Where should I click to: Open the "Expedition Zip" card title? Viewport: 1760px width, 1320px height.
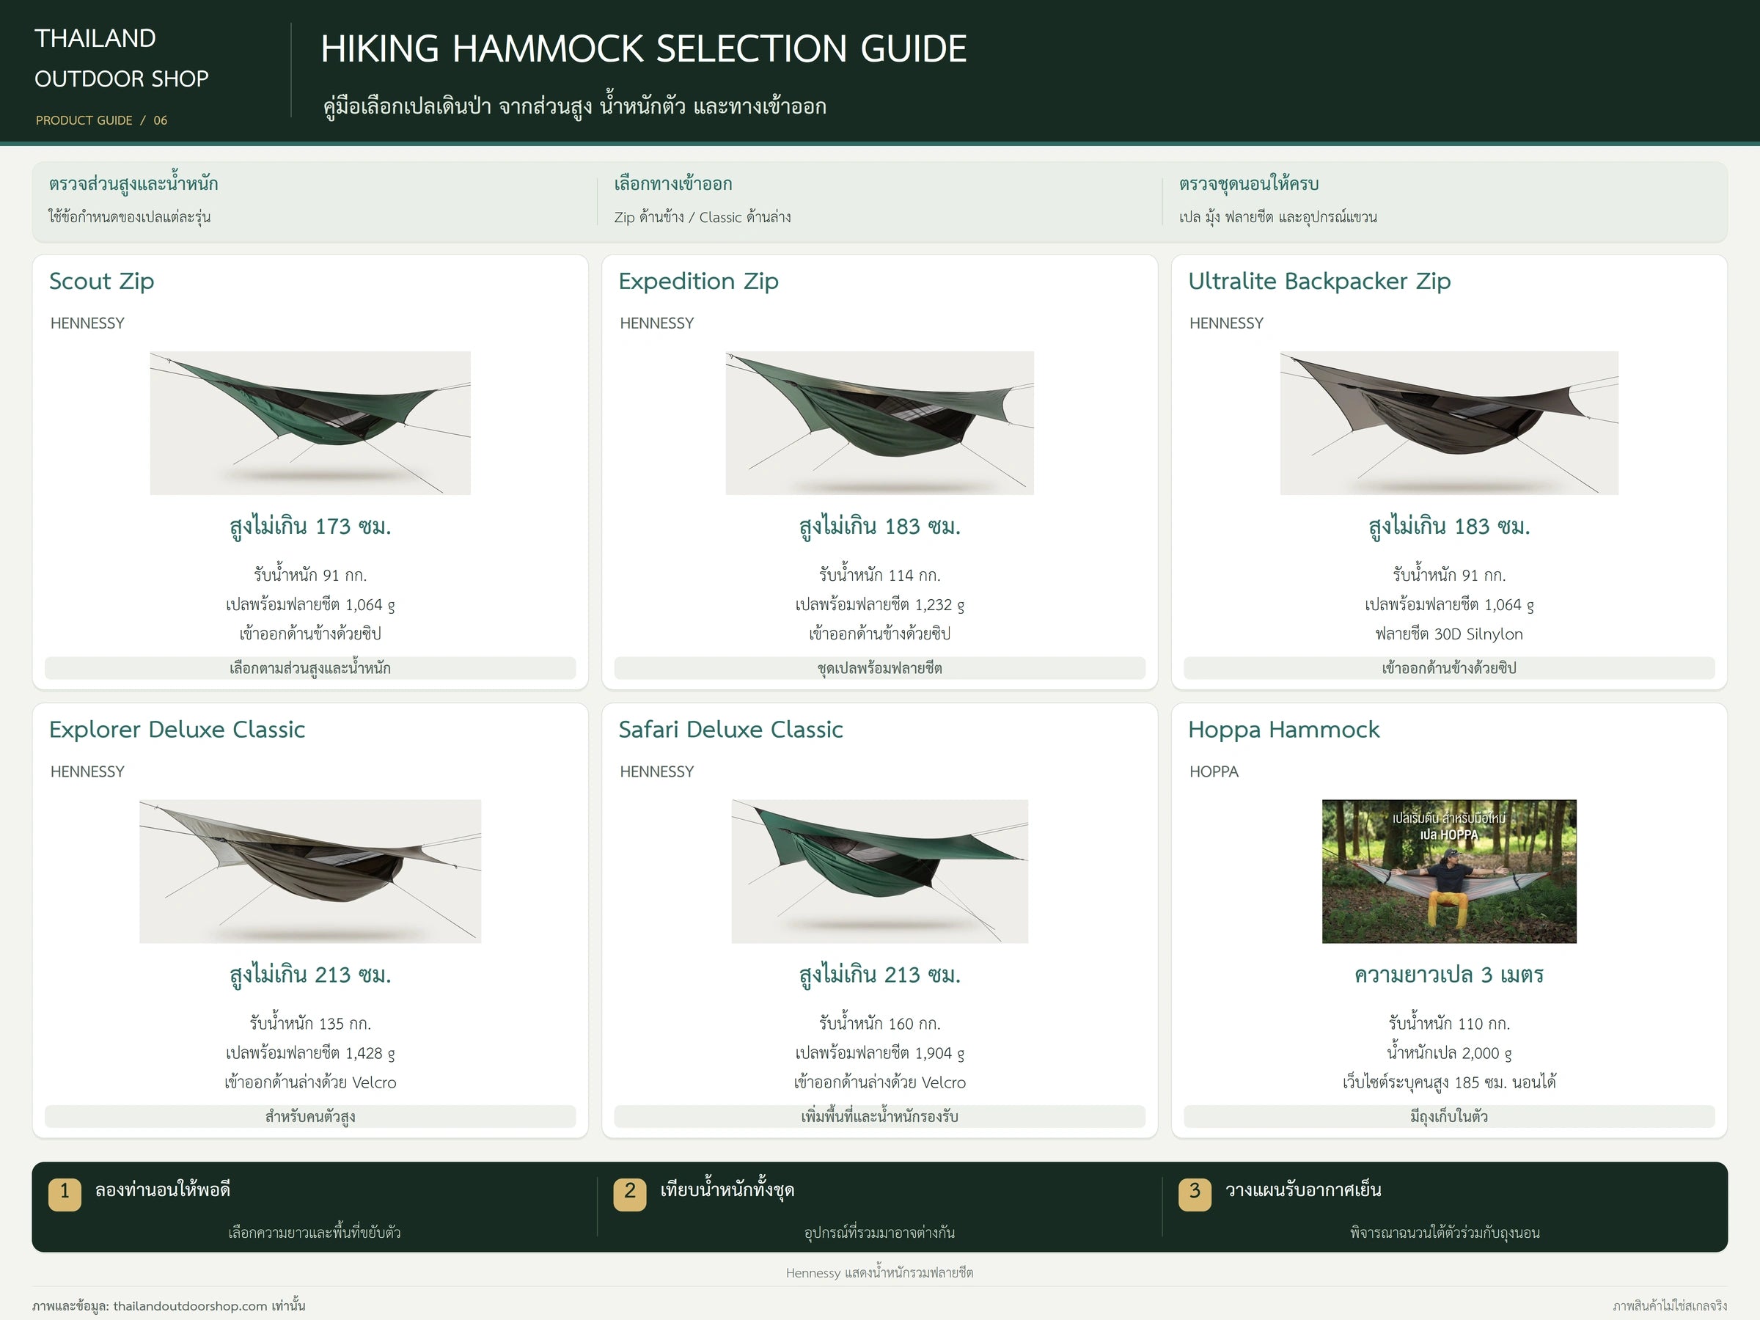pyautogui.click(x=699, y=281)
